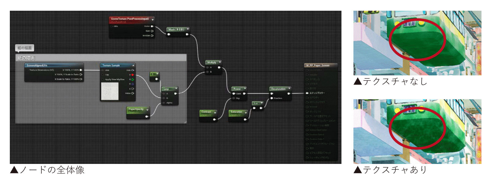Click the Multiply node output pin
Screen dimensions: 491x182
pos(219,67)
